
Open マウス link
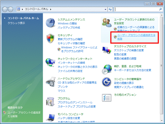62,91
